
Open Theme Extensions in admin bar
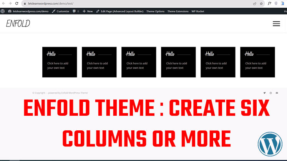[178, 11]
